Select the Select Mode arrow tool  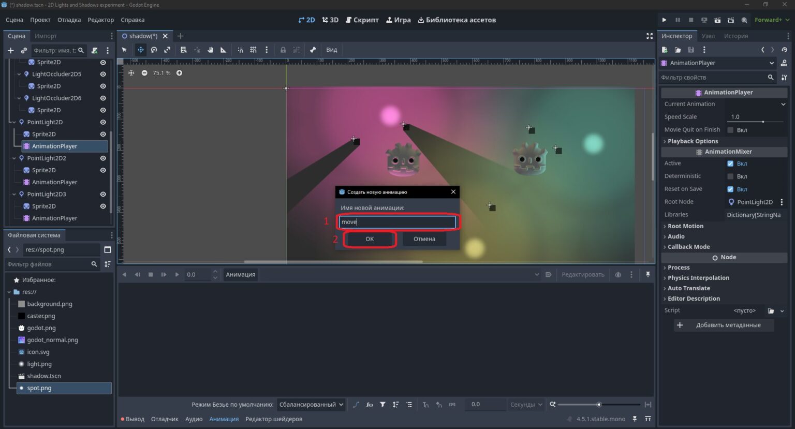[x=124, y=50]
